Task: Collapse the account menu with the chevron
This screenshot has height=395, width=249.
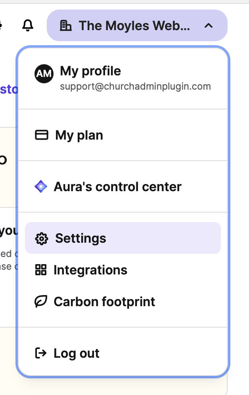Action: [209, 26]
